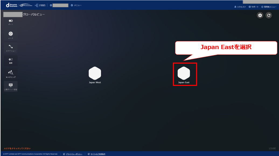Open リクエスト in the header
Screen dimensions: 279x156
coord(240,7)
